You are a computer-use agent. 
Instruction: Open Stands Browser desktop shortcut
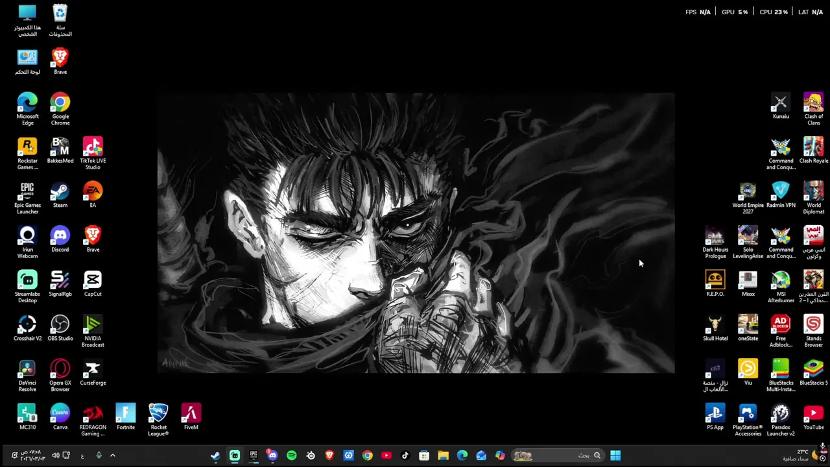(813, 331)
